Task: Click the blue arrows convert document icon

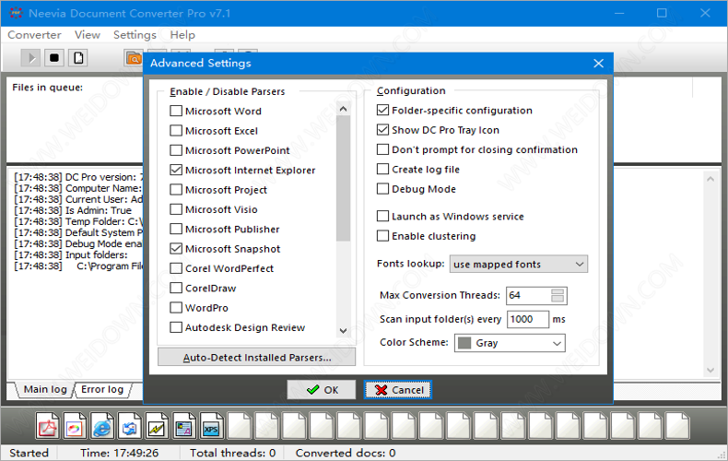Action: click(129, 426)
